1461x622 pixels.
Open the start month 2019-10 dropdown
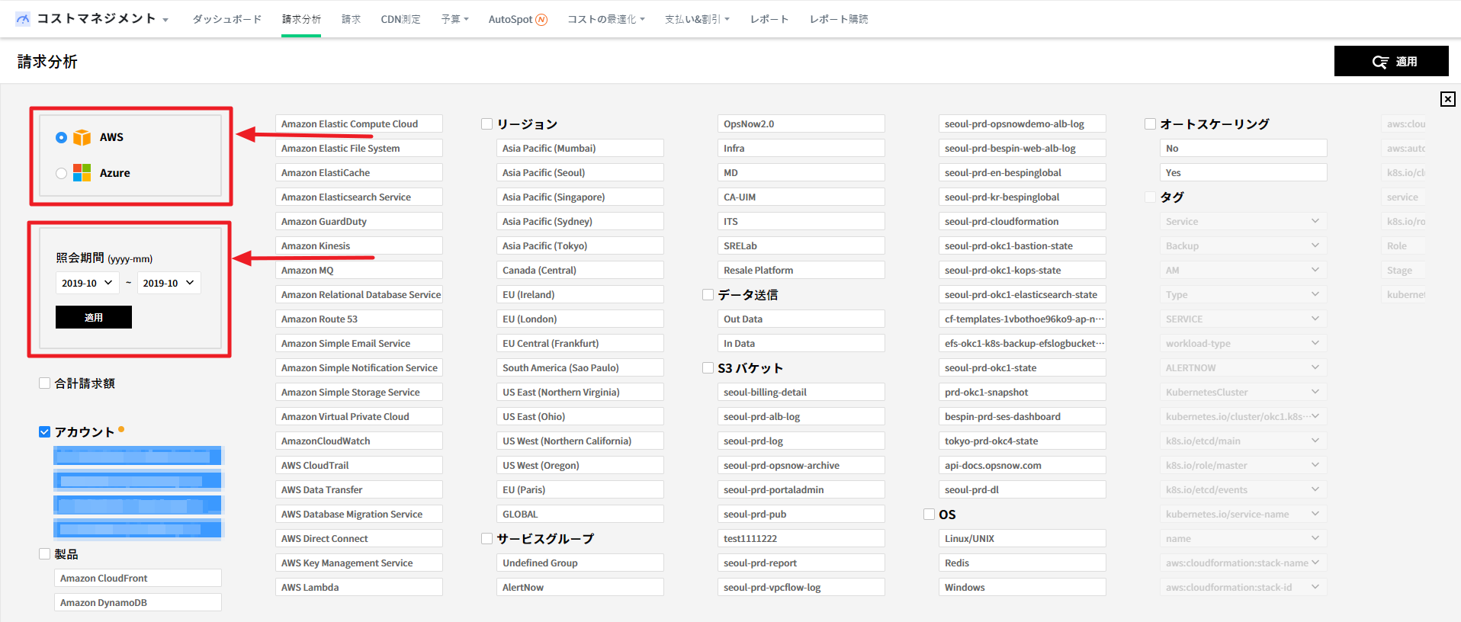click(x=87, y=283)
